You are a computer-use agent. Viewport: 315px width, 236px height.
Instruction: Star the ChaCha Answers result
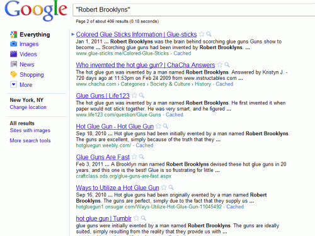220,65
